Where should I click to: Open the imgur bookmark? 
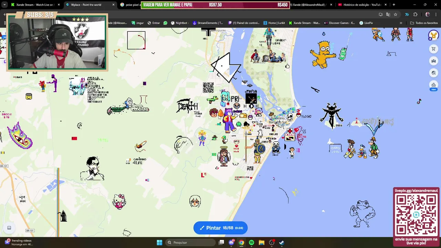pyautogui.click(x=137, y=23)
